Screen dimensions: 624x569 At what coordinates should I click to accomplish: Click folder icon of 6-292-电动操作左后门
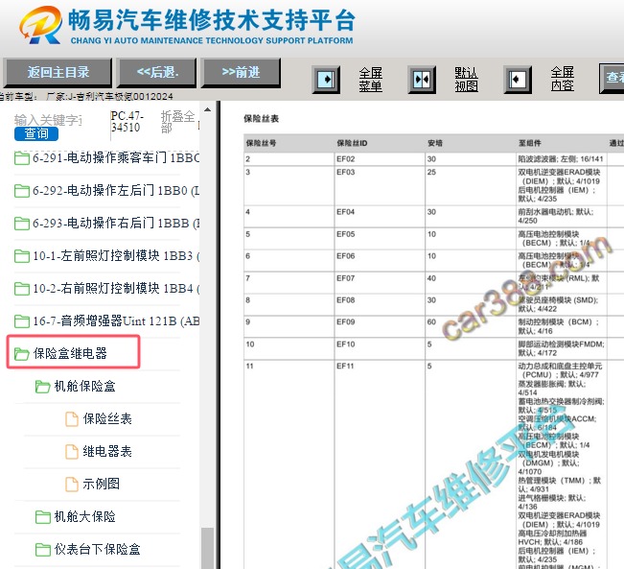[22, 191]
